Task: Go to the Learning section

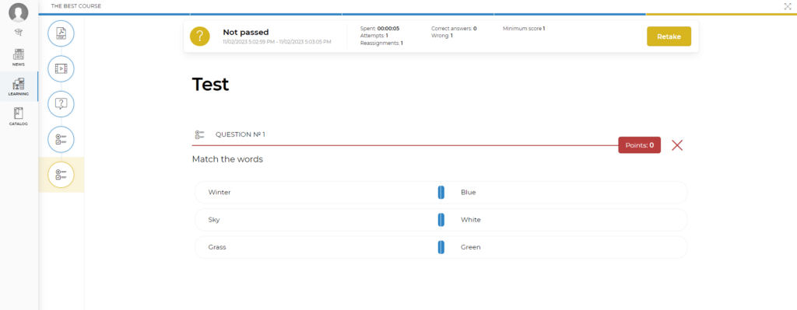Action: coord(19,86)
